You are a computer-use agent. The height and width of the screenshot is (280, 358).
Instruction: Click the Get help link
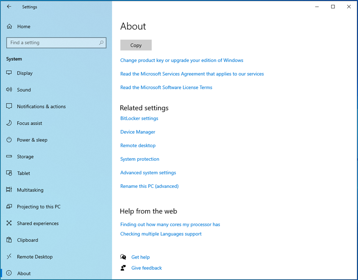pos(140,257)
